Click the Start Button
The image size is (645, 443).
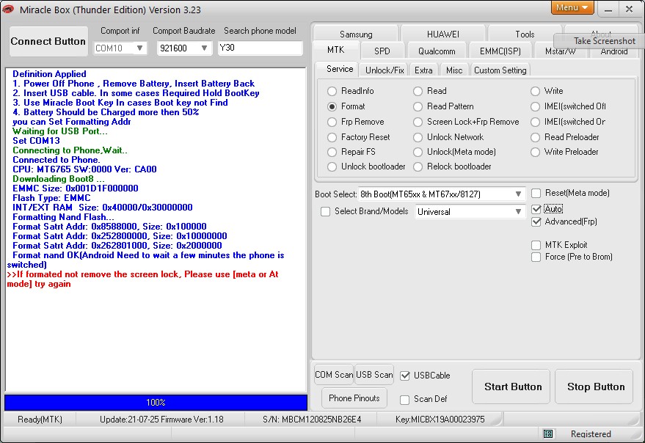(511, 387)
